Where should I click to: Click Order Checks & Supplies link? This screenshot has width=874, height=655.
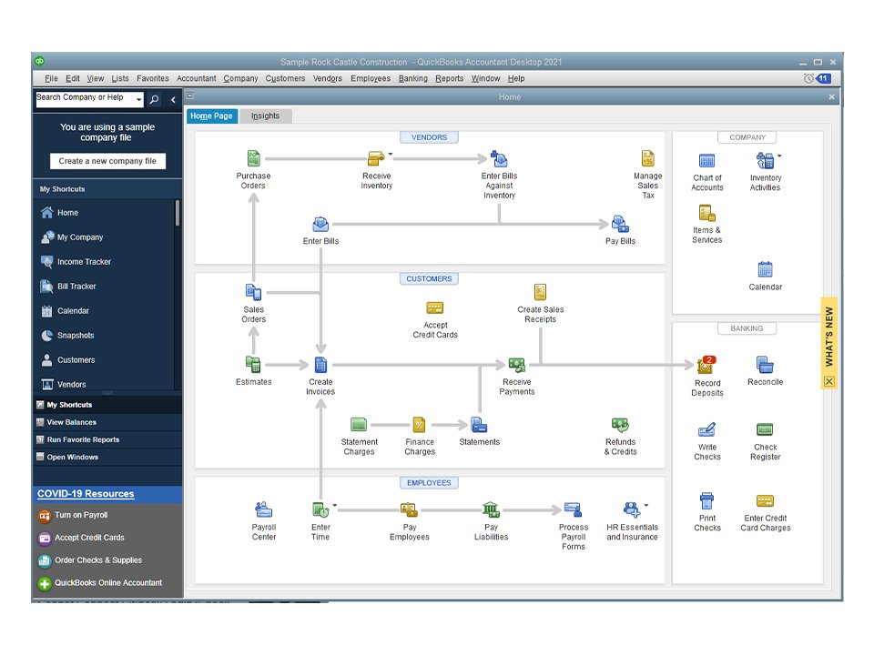(98, 560)
